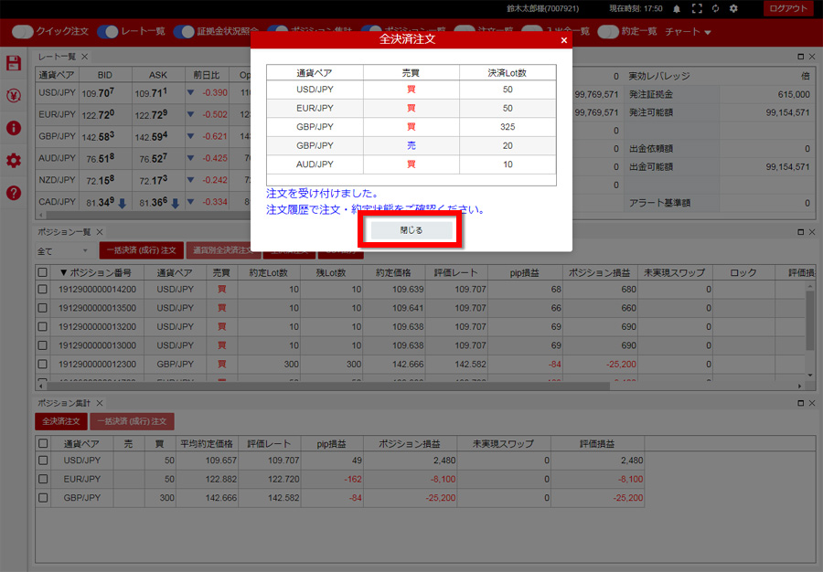Maximize the ポジション集計 panel
The image size is (823, 572).
[800, 403]
